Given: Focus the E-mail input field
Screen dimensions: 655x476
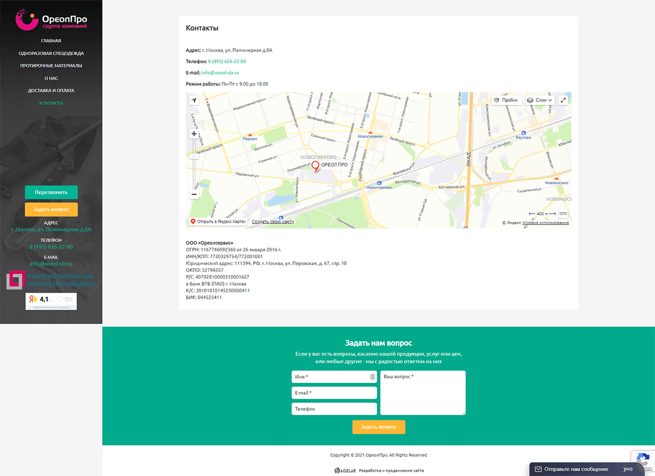Looking at the screenshot, I should pos(334,393).
